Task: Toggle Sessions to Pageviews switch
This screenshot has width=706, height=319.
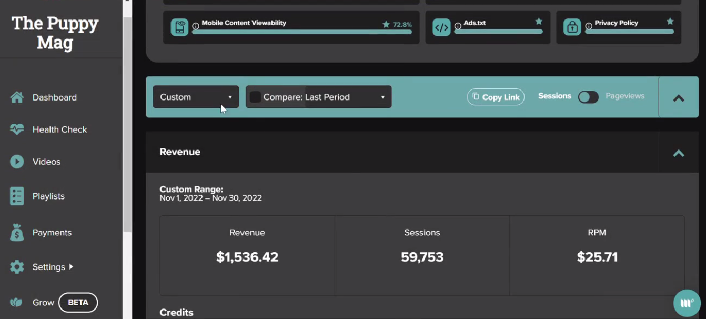Action: coord(588,97)
